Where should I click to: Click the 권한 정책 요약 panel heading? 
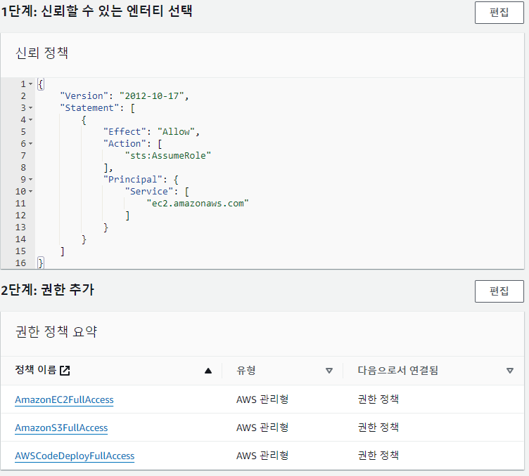tap(56, 331)
